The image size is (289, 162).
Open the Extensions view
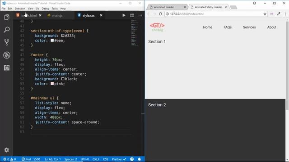click(7, 68)
